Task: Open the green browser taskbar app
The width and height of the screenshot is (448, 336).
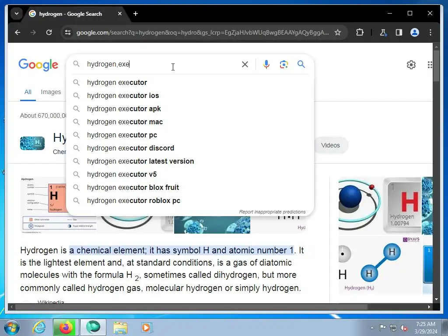Action: click(93, 327)
